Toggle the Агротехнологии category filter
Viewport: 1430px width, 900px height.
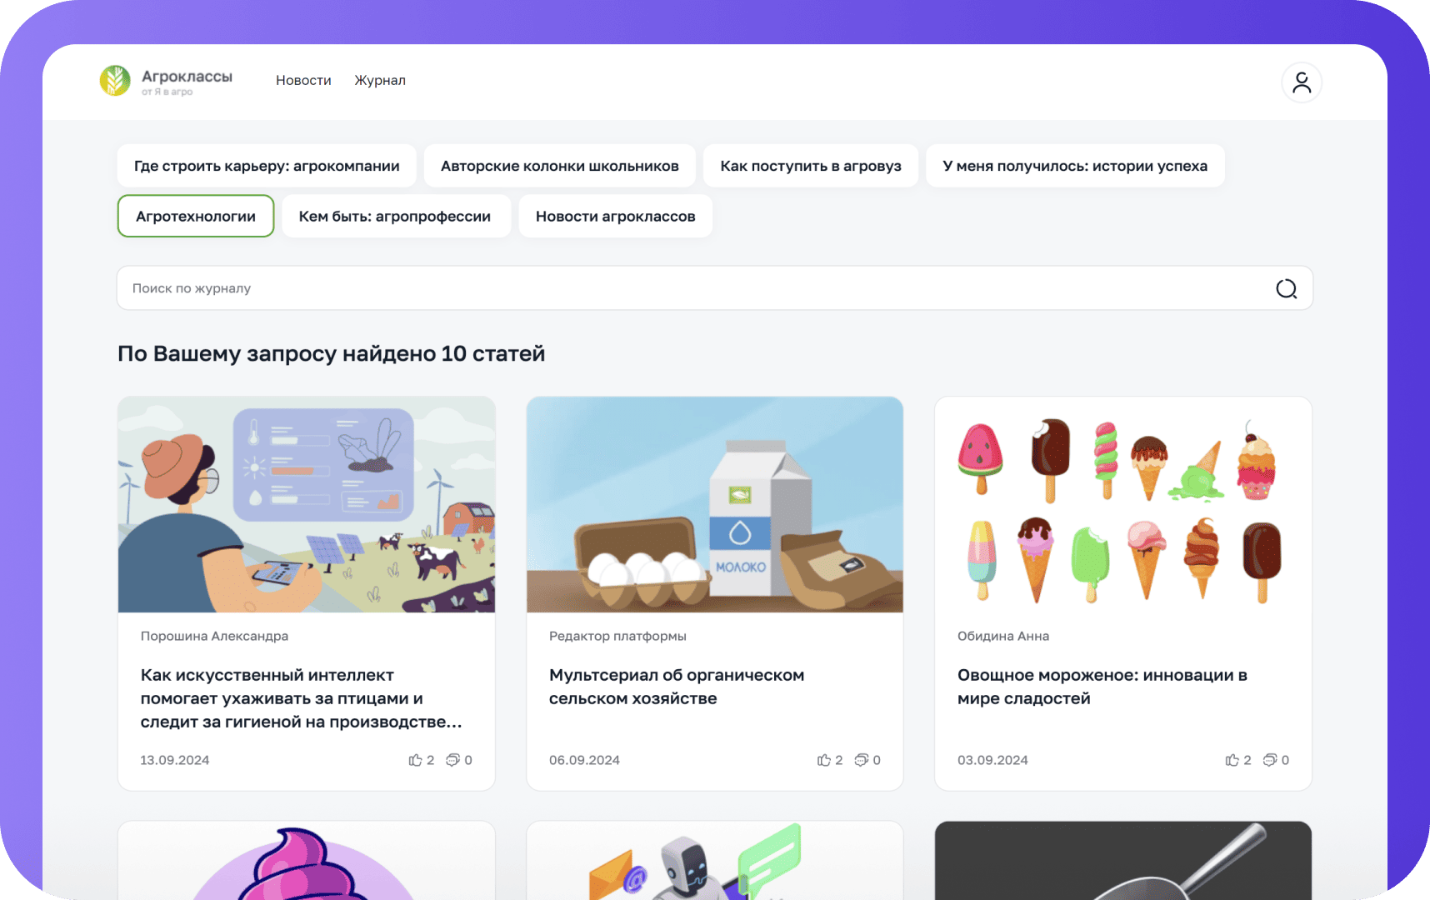tap(196, 217)
